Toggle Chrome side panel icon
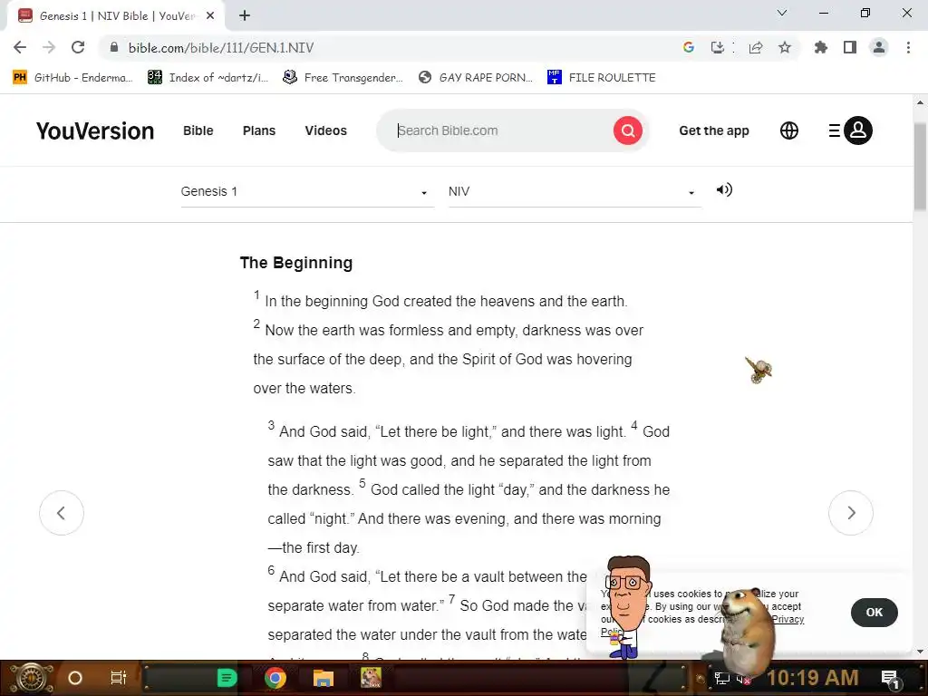The height and width of the screenshot is (696, 928). click(x=850, y=47)
